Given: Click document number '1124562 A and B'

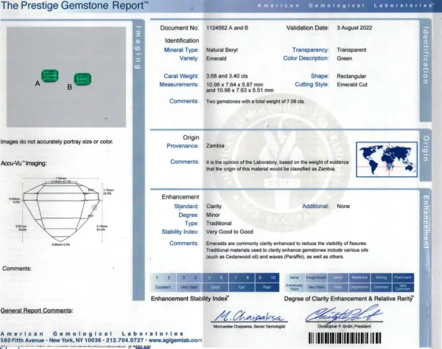Looking at the screenshot, I should [227, 28].
